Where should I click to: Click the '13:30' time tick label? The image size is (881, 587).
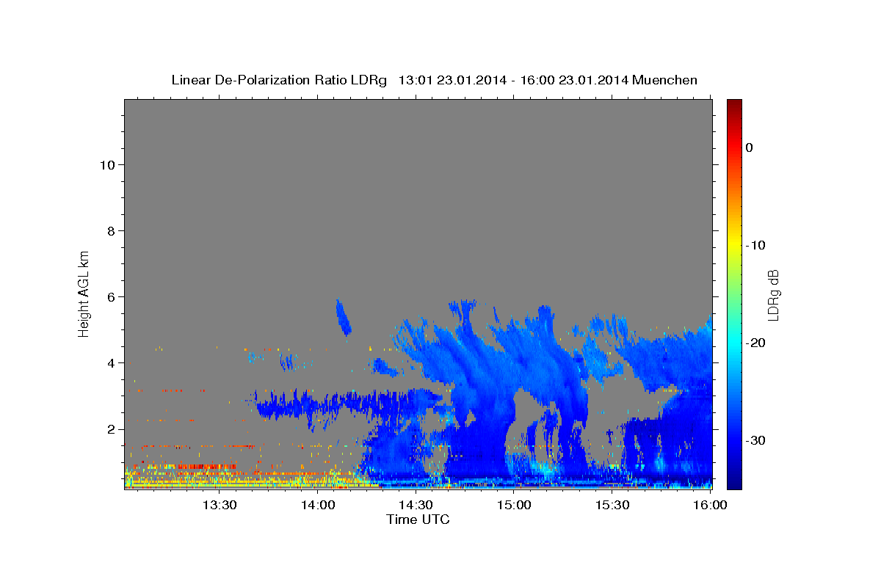point(220,505)
